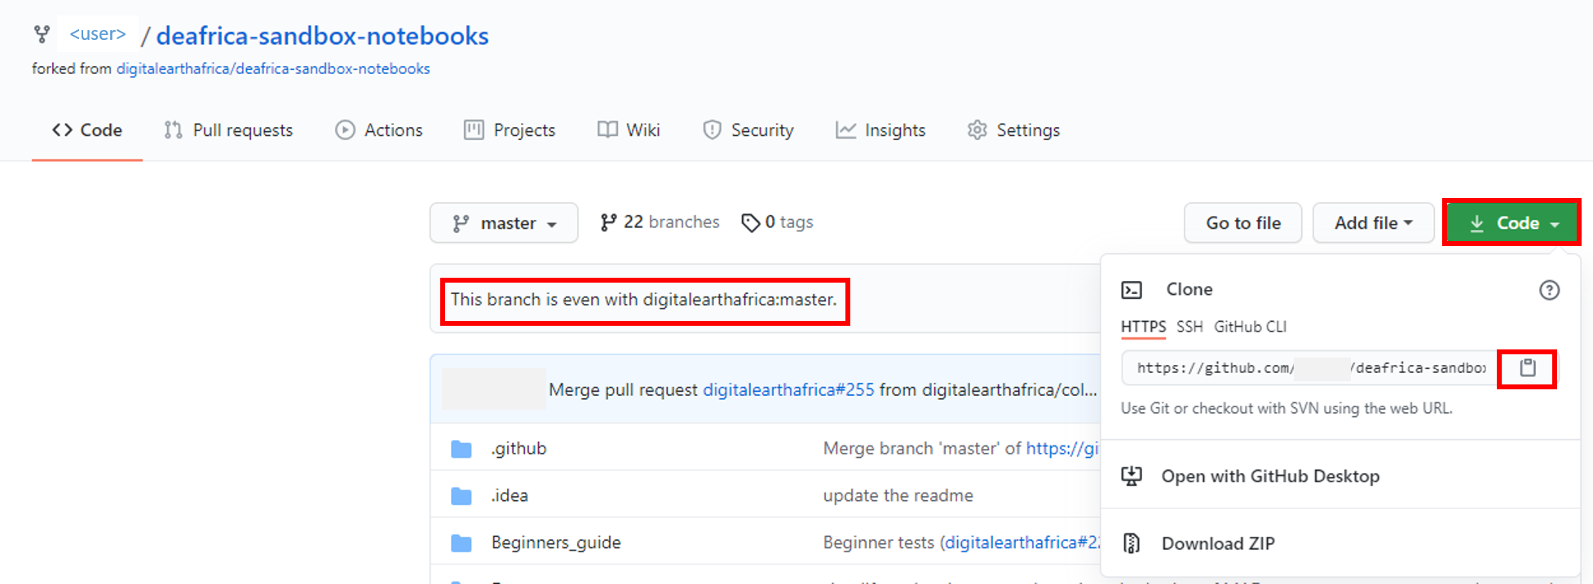The width and height of the screenshot is (1593, 584).
Task: Click the tag icon next to 0 tags
Action: [750, 223]
